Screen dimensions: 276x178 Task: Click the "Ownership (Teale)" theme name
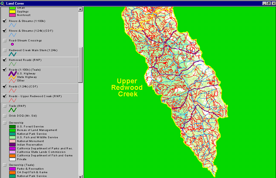(22, 165)
